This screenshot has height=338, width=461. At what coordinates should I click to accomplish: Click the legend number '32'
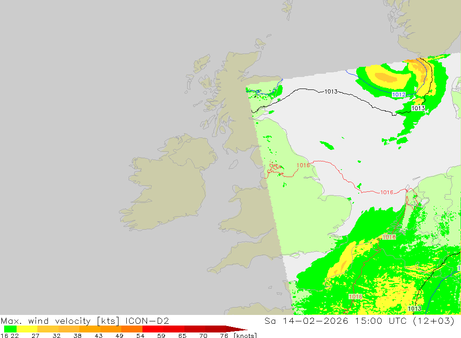point(56,336)
